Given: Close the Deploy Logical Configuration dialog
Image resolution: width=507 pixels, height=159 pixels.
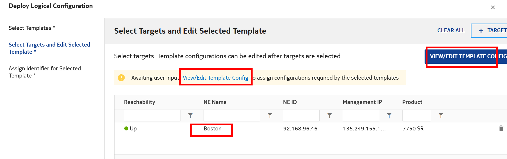Looking at the screenshot, I should [x=493, y=7].
